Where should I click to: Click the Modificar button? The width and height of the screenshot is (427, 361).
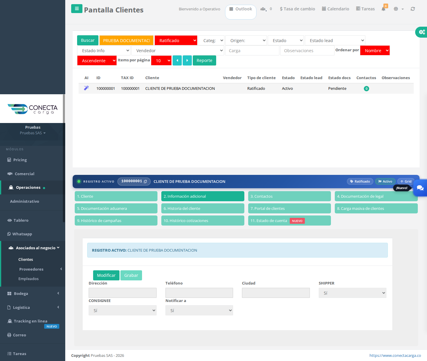click(x=106, y=275)
